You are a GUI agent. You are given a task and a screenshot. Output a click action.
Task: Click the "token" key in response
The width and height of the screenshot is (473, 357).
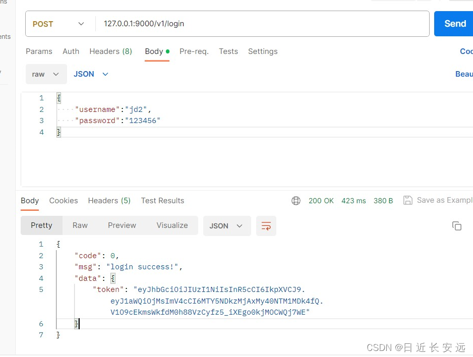coord(108,289)
